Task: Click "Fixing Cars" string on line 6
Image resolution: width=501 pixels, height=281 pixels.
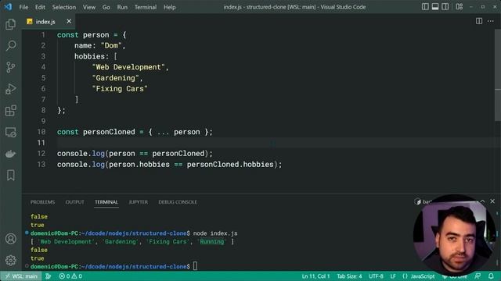Action: point(120,88)
